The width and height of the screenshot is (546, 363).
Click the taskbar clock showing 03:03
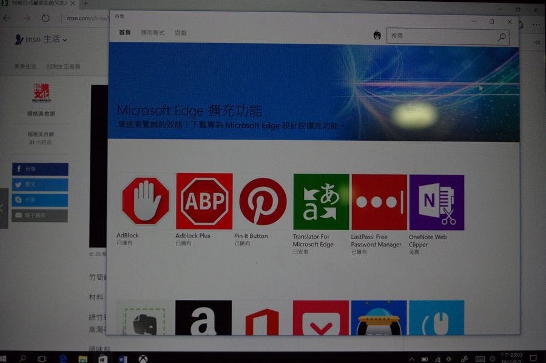[x=511, y=358]
